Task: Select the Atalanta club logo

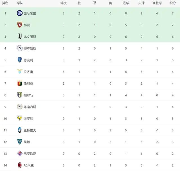Action: coord(20,130)
